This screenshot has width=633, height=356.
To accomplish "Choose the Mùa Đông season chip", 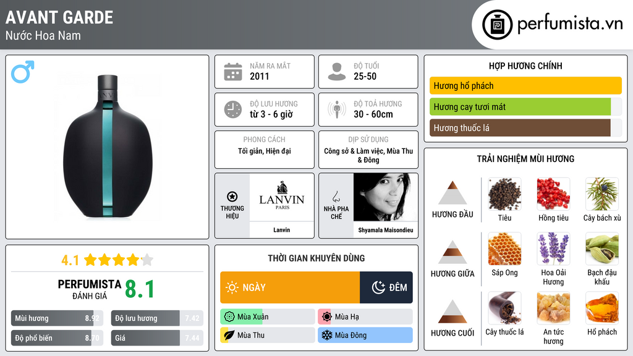I will 365,335.
